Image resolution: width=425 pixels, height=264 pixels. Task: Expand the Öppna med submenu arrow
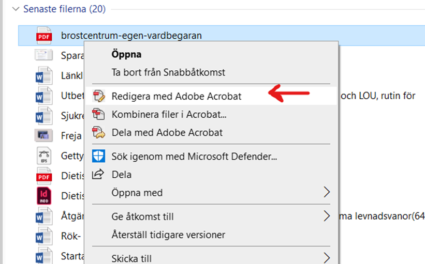click(327, 192)
